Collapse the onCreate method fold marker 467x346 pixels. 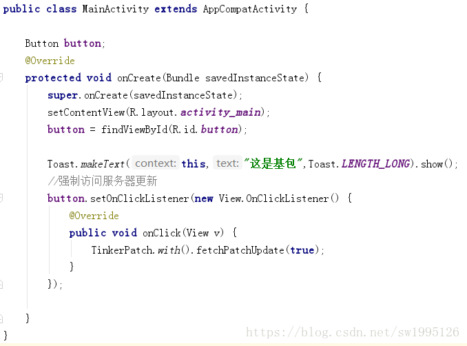(1, 78)
